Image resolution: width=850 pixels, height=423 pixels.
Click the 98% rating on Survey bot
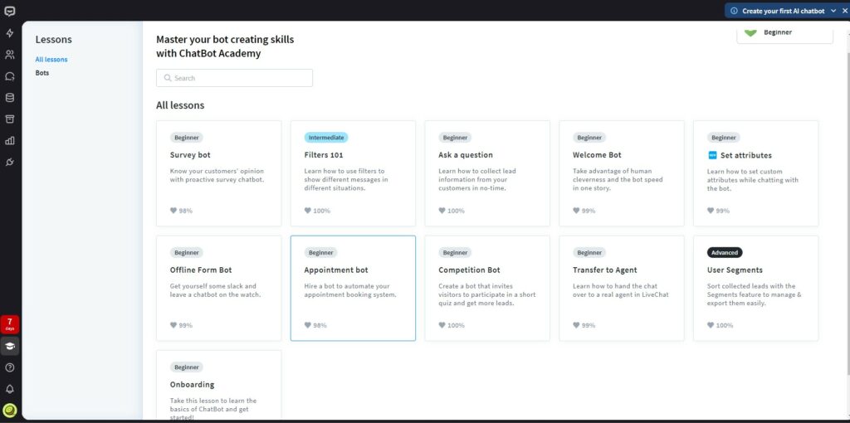(185, 211)
